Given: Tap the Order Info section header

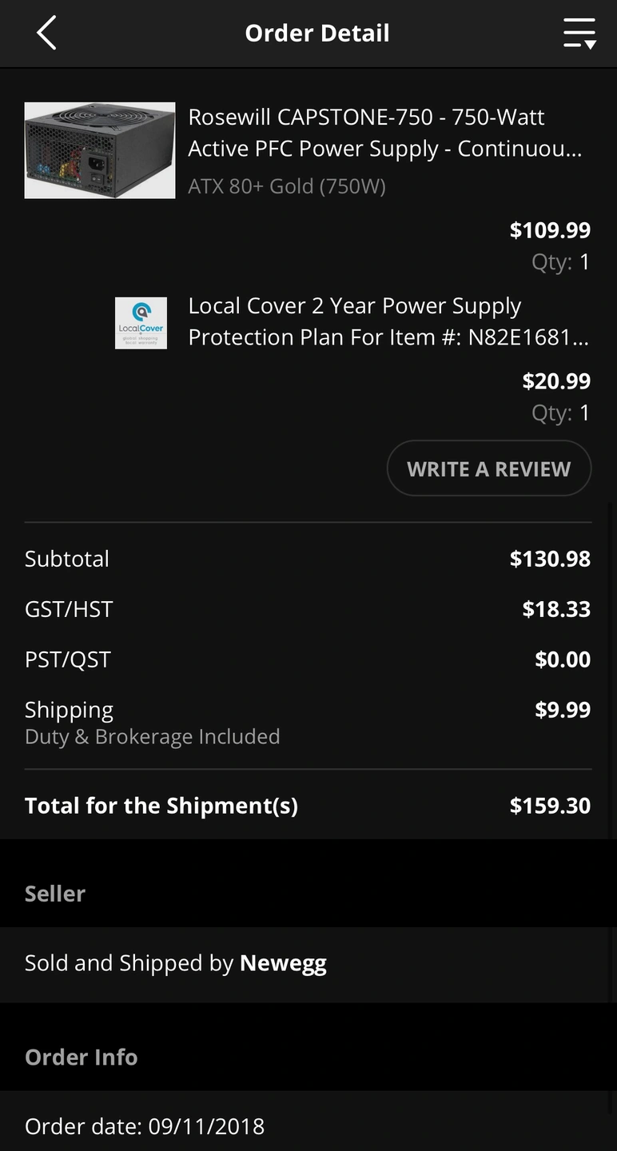Looking at the screenshot, I should pos(82,1057).
